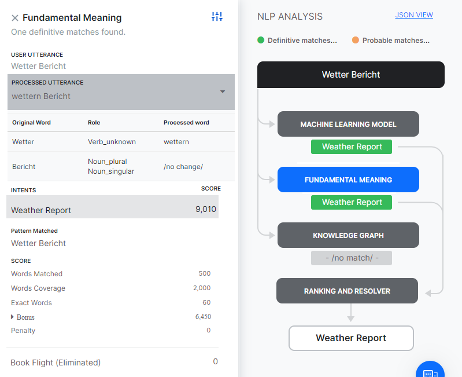Open the Ranking and Resolver node
The height and width of the screenshot is (377, 462).
click(347, 291)
